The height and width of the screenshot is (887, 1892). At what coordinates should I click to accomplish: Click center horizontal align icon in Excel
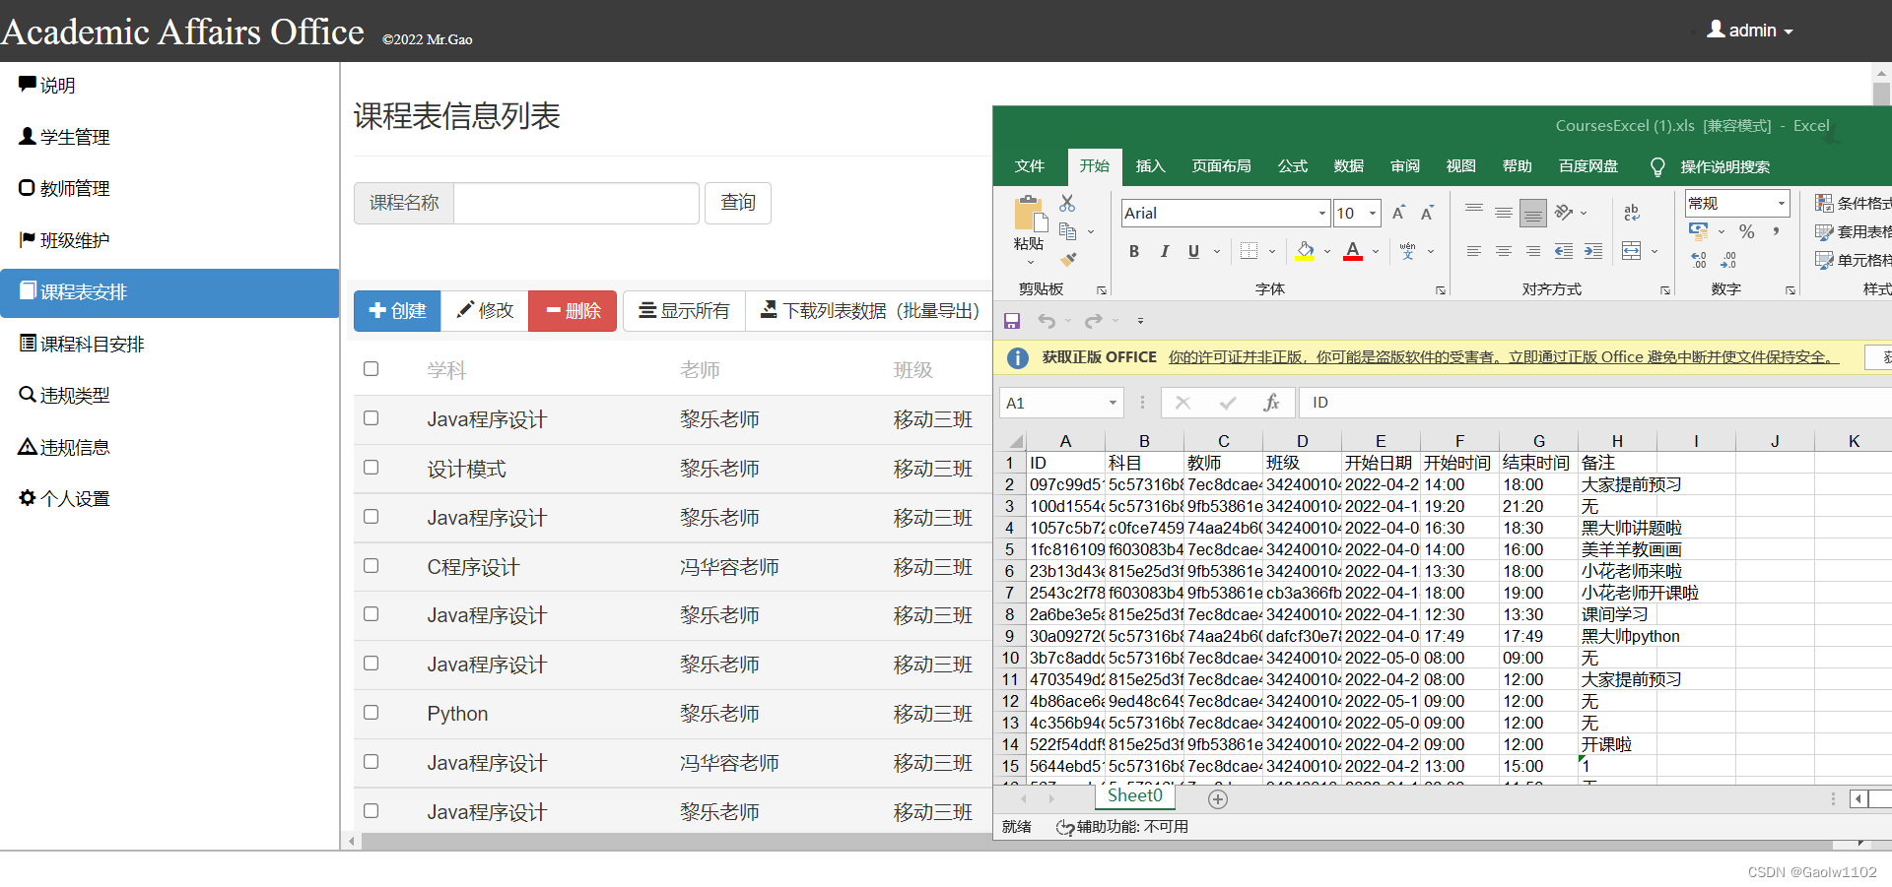coord(1503,252)
